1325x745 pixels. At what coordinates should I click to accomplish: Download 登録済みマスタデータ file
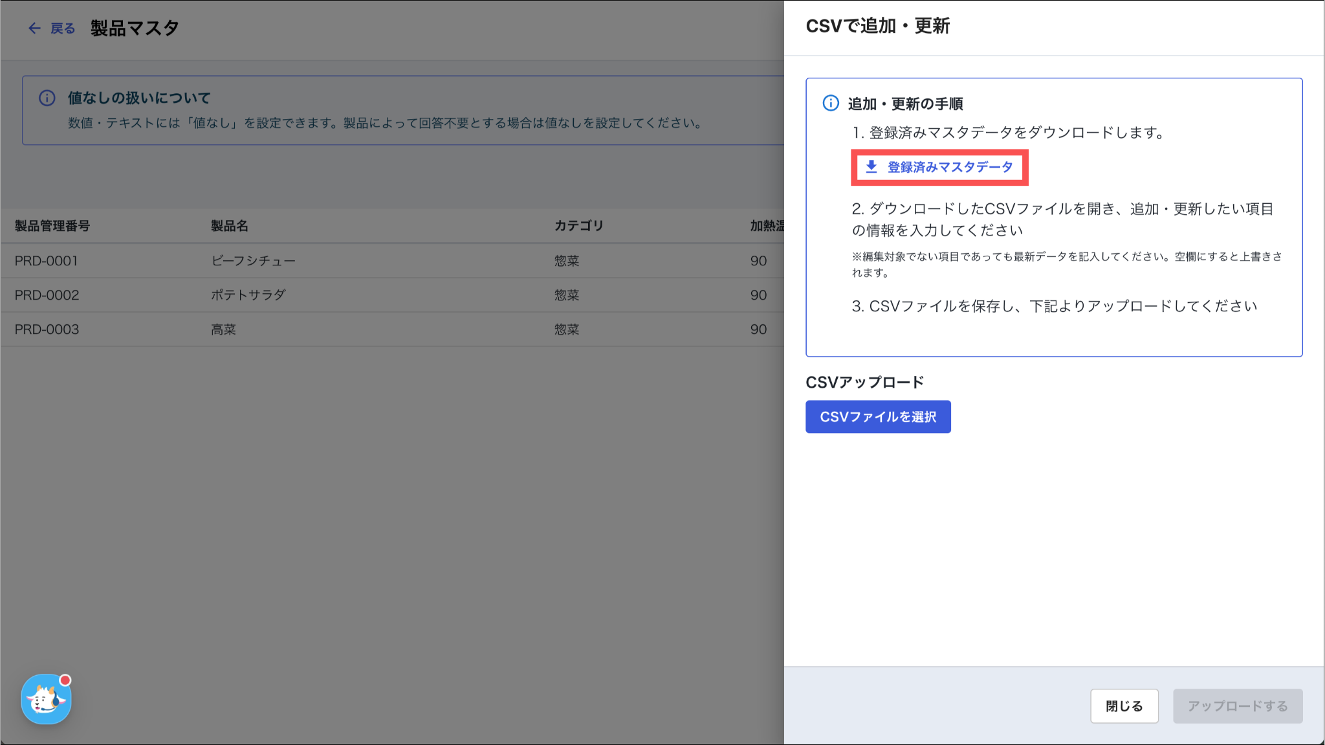click(x=949, y=167)
